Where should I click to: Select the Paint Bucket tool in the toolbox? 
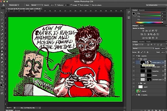(2, 51)
